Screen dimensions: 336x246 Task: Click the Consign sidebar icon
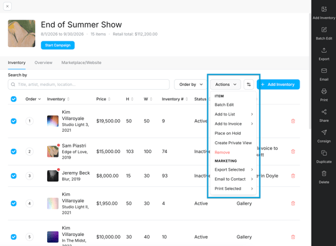tap(324, 132)
